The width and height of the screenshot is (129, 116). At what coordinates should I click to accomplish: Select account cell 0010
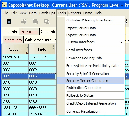pyautogui.click(x=15, y=82)
